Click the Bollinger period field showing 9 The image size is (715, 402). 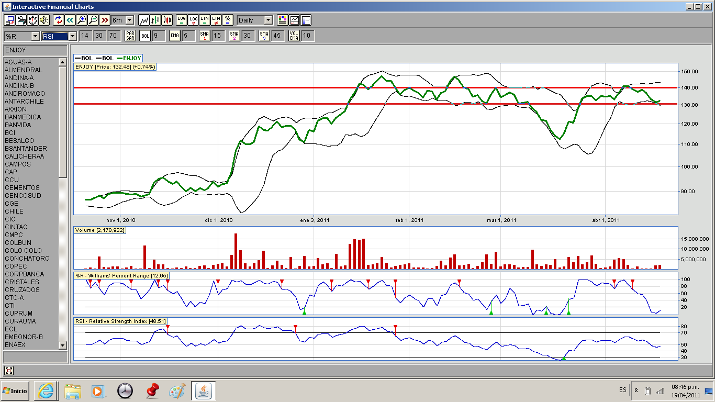(x=158, y=36)
